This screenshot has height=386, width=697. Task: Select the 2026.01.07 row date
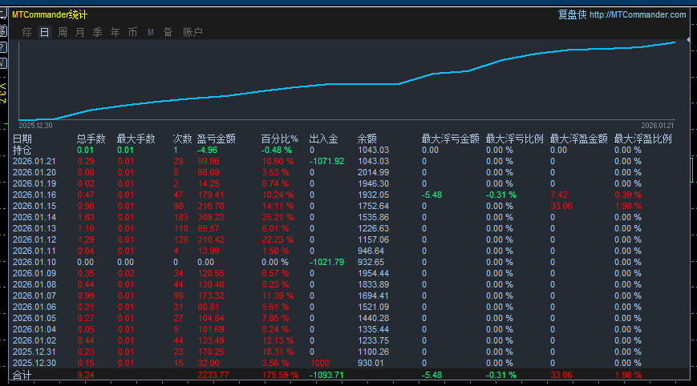[x=34, y=296]
